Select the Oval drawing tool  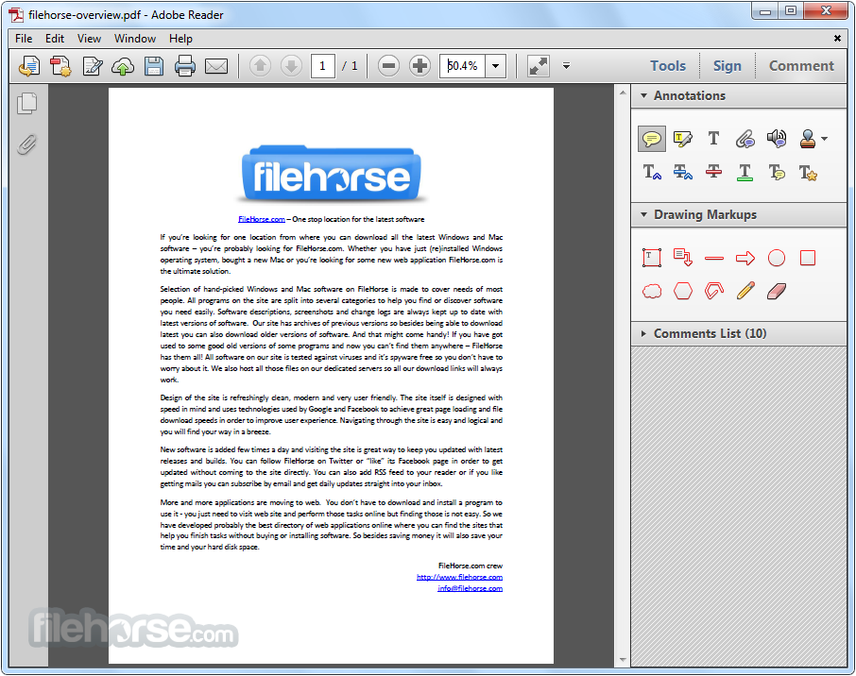click(777, 258)
